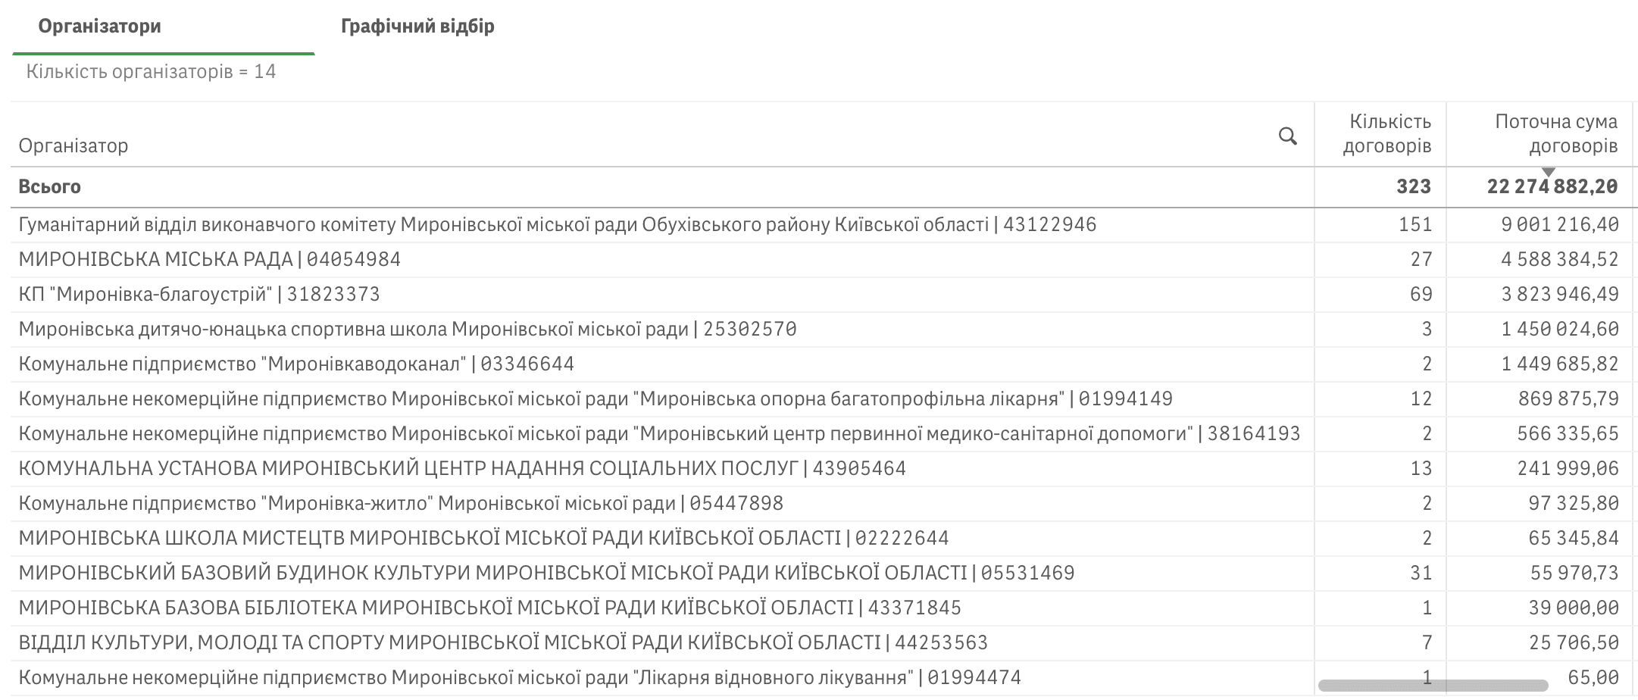Click the sort arrow under Поточна сума договорів
This screenshot has height=700, width=1638.
1549,172
